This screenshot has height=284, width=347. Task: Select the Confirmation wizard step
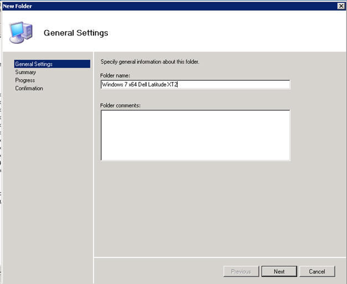tap(29, 89)
